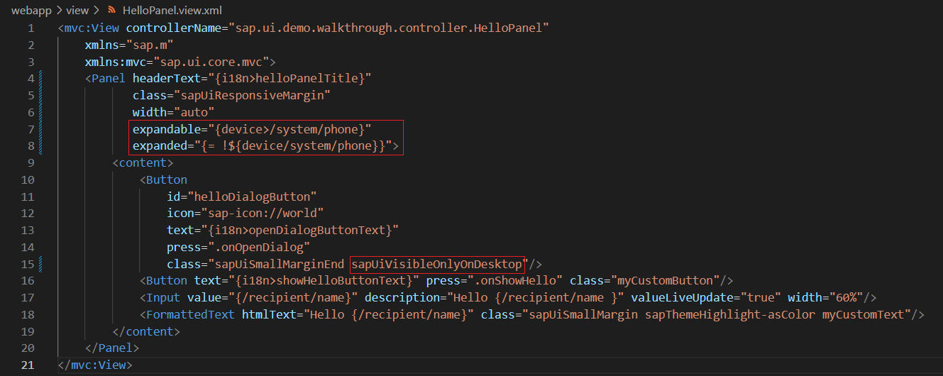The width and height of the screenshot is (943, 376).
Task: Place cursor on controllerName attribute
Action: click(173, 28)
